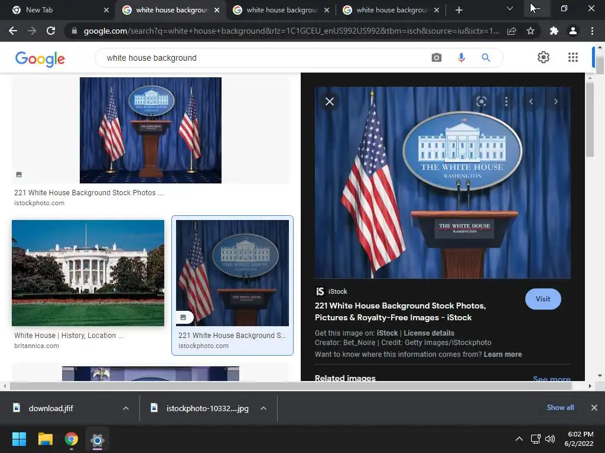Screen dimensions: 605x453
Task: Show the previous image in the preview
Action: point(531,101)
